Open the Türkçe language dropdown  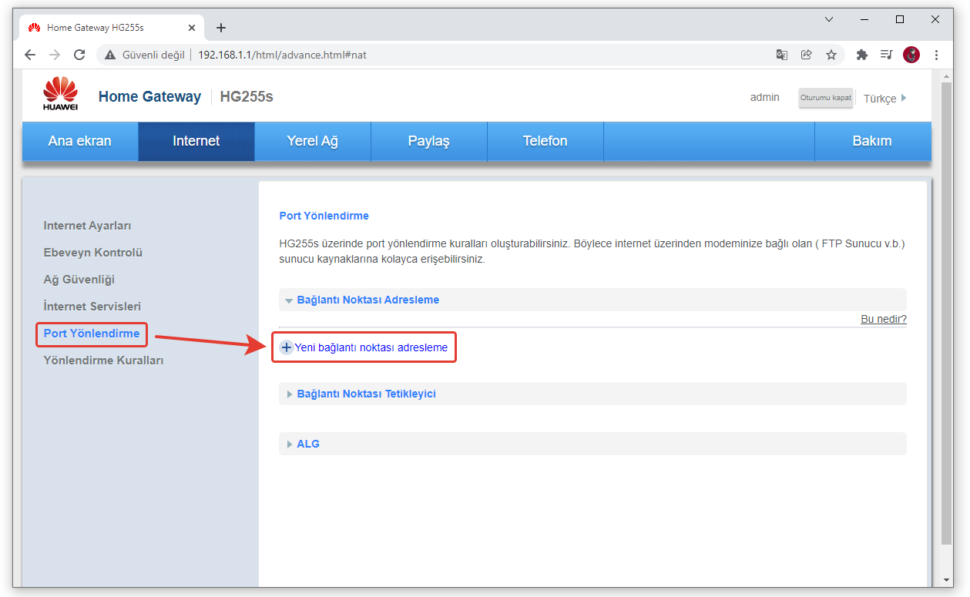(884, 99)
